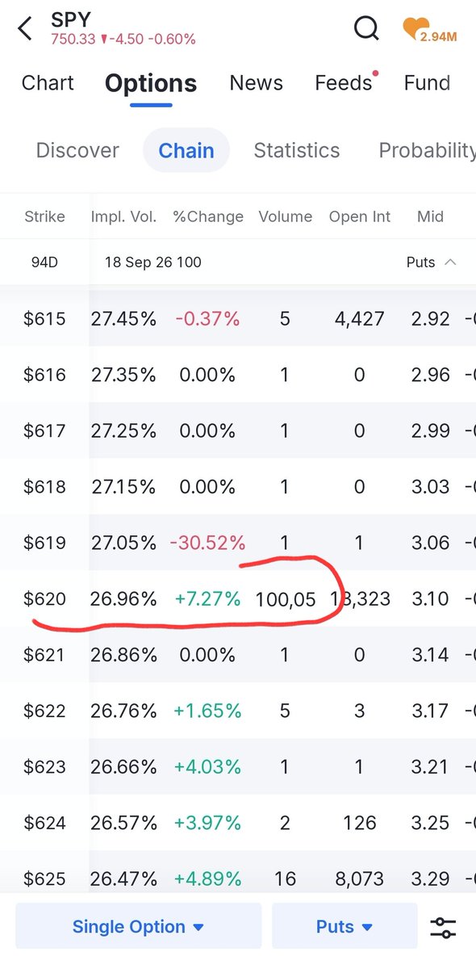
Task: Open the News tab
Action: point(256,83)
